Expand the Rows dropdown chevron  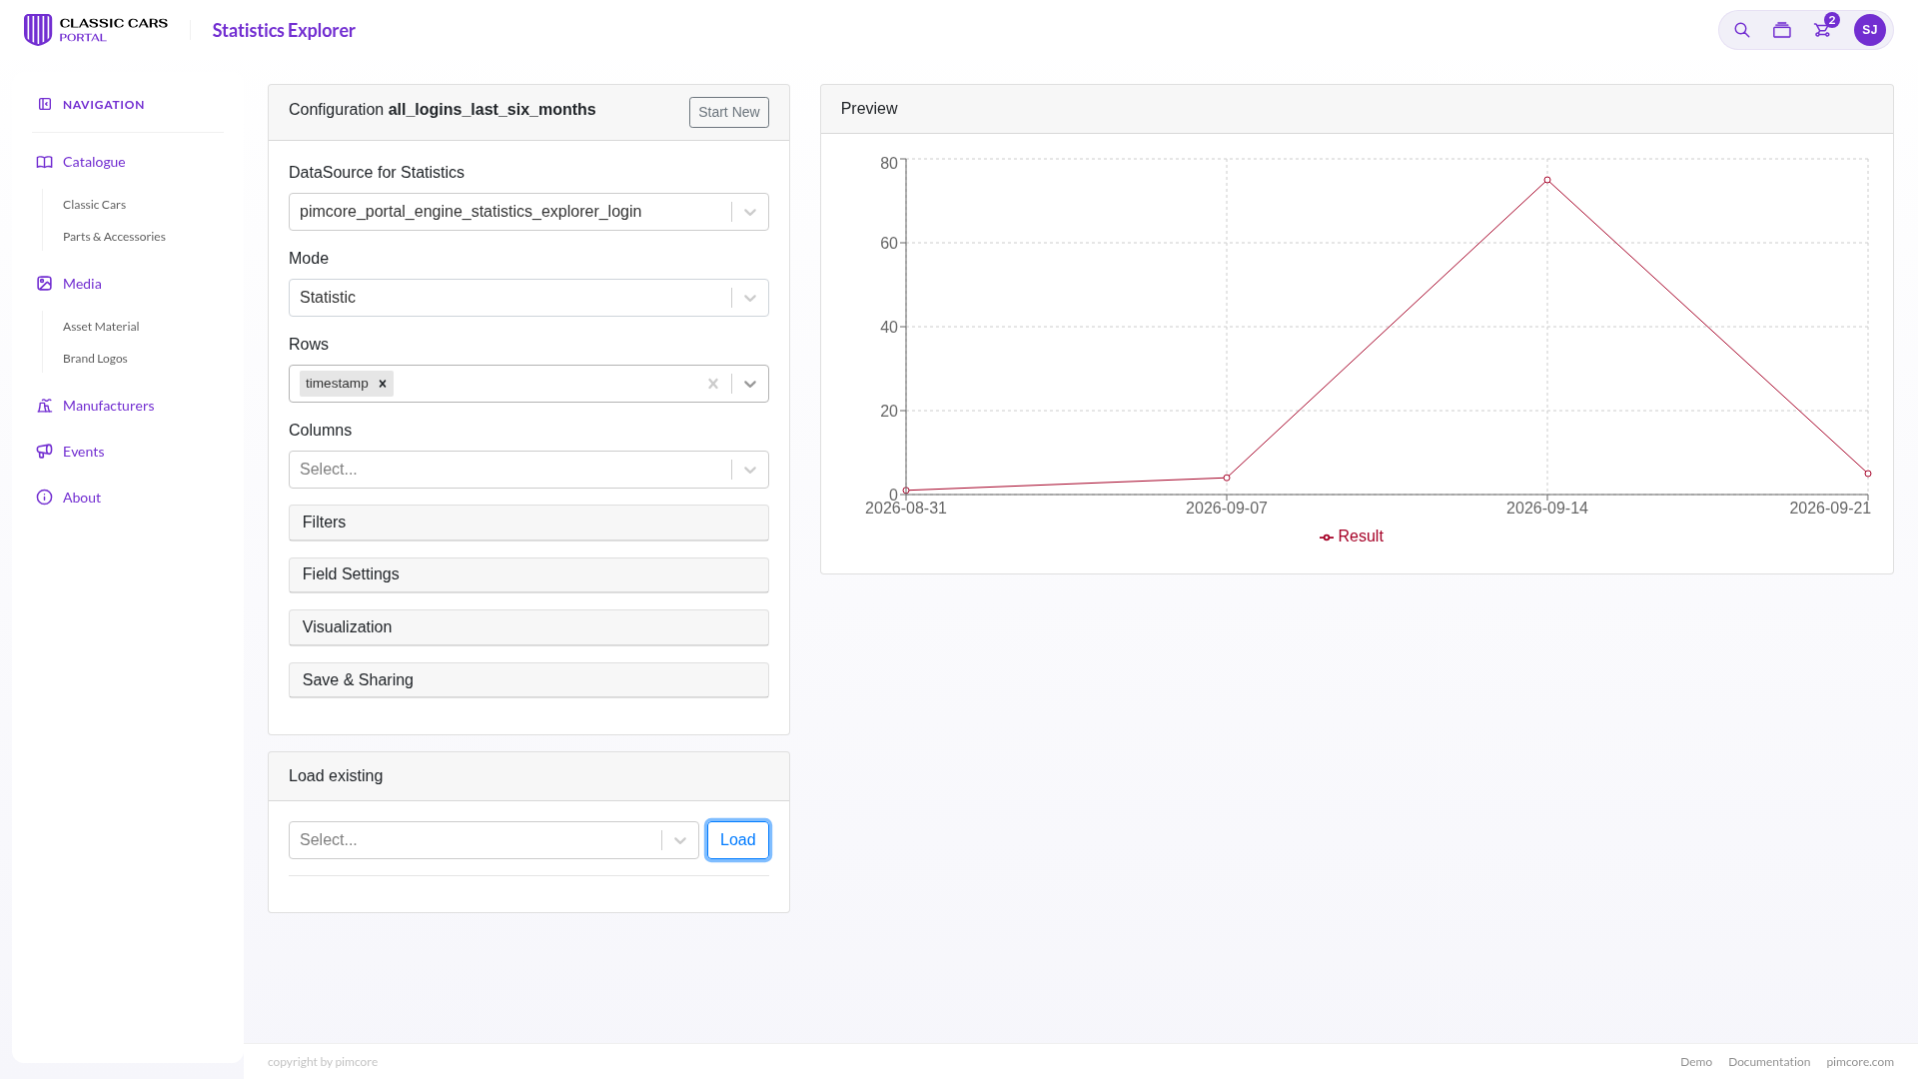750,384
